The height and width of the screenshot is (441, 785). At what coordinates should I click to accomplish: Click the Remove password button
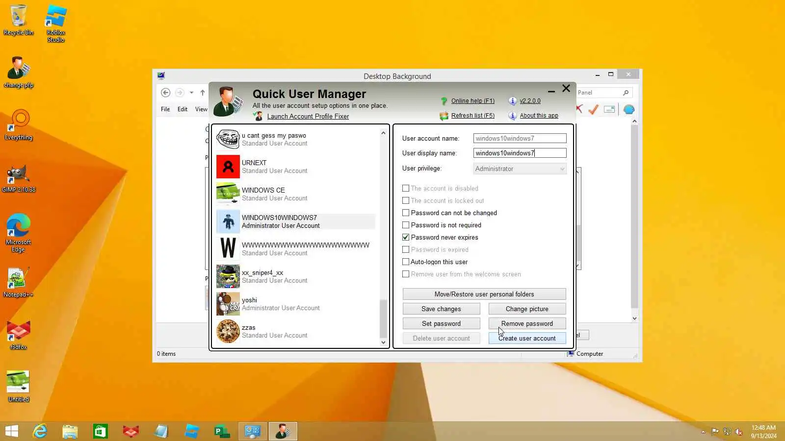pos(527,323)
